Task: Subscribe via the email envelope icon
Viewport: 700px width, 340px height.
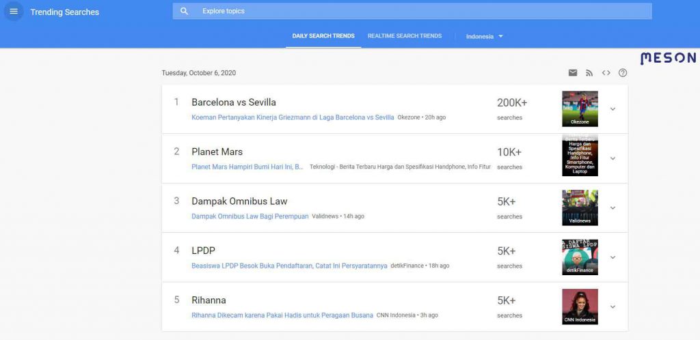Action: 573,72
